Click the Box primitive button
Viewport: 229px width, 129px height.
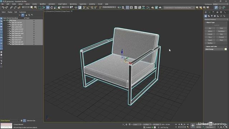tap(210, 28)
